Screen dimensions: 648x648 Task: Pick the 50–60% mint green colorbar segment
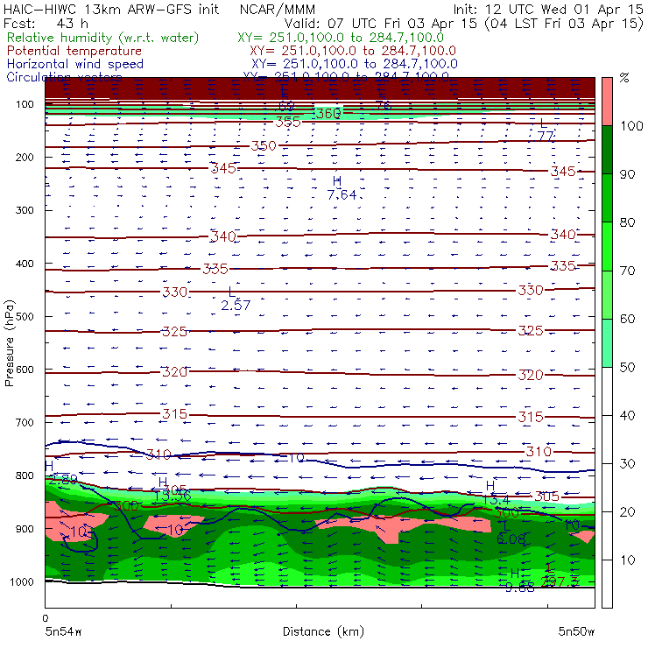pyautogui.click(x=607, y=343)
